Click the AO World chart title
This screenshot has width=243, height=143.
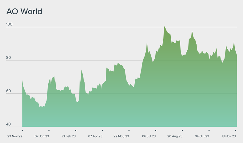(24, 12)
